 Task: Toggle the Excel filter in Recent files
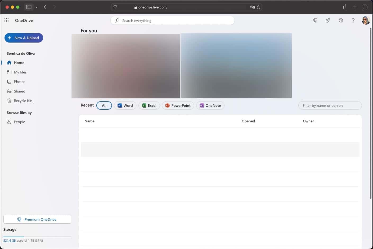149,105
